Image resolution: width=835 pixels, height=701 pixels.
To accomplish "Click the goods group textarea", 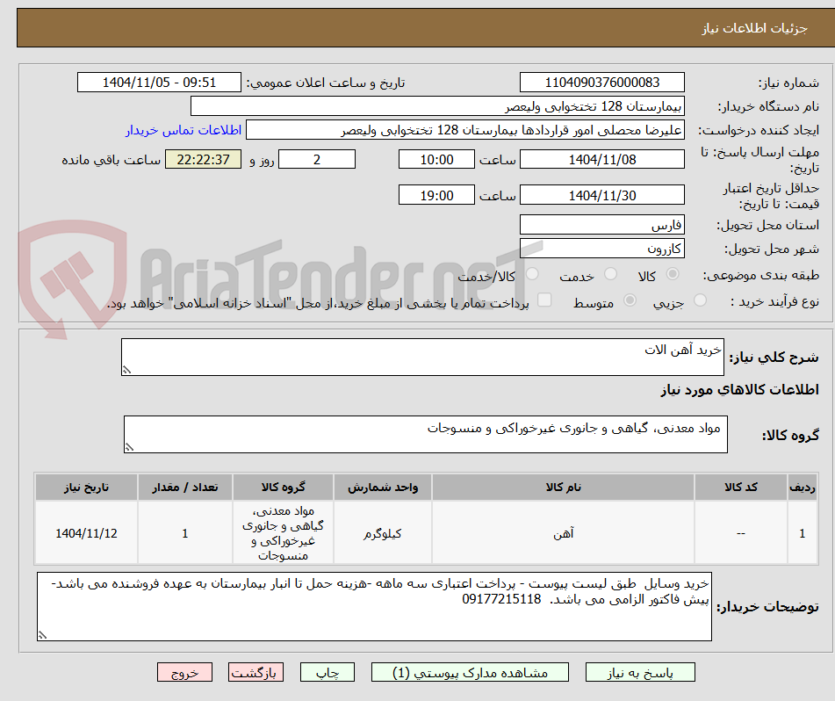I will 426,434.
